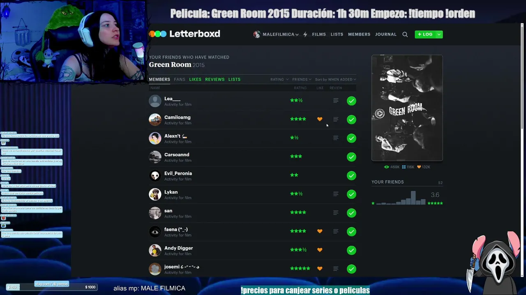Screen dimensions: 526x295
Task: Open Camiloamg's review icon
Action: pyautogui.click(x=336, y=119)
